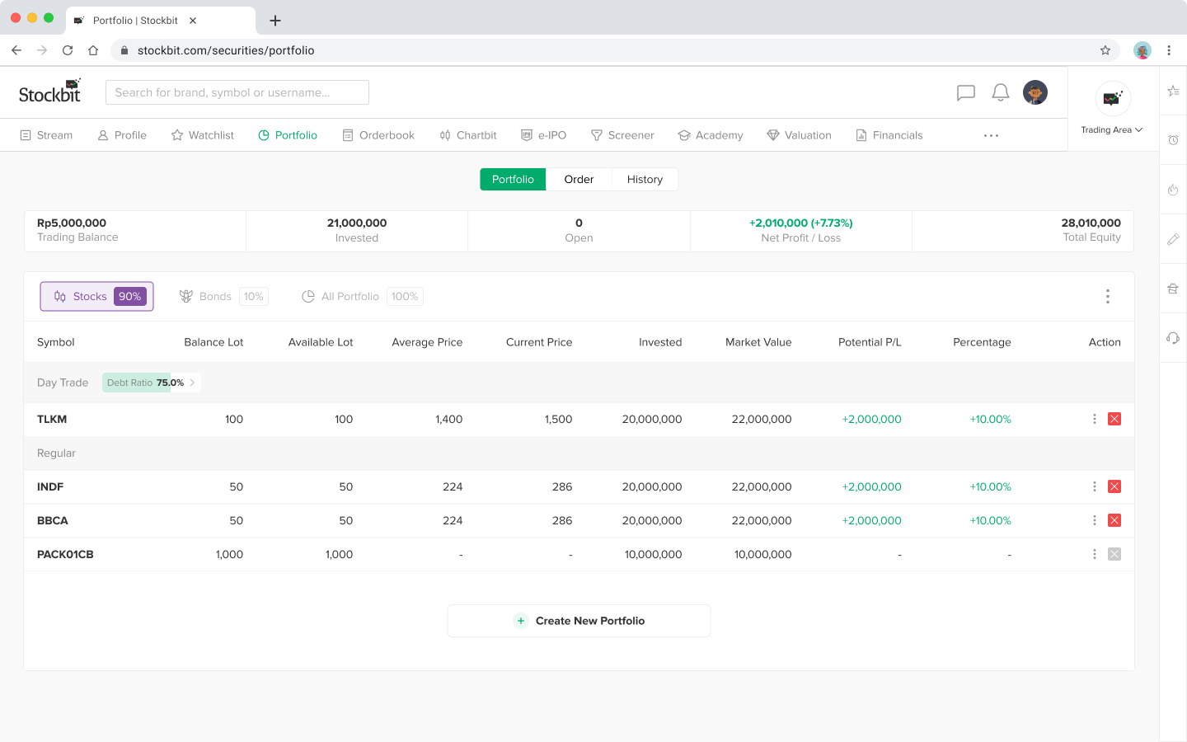Open the Screener menu item
Viewport: 1187px width, 742px height.
point(622,135)
